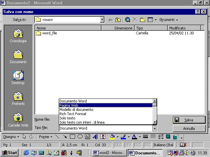Open Cartelle Web in the places bar
Viewport: 210px width, 157px height.
coord(18,120)
